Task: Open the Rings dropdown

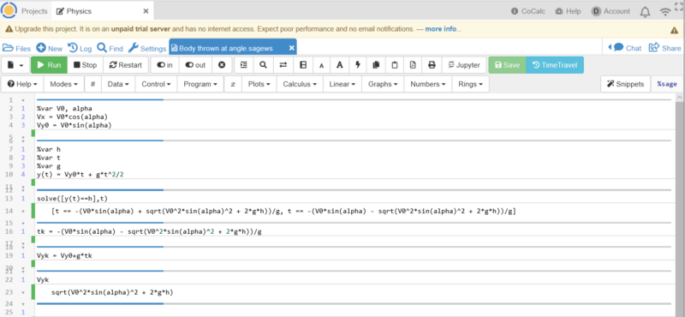Action: pos(470,84)
